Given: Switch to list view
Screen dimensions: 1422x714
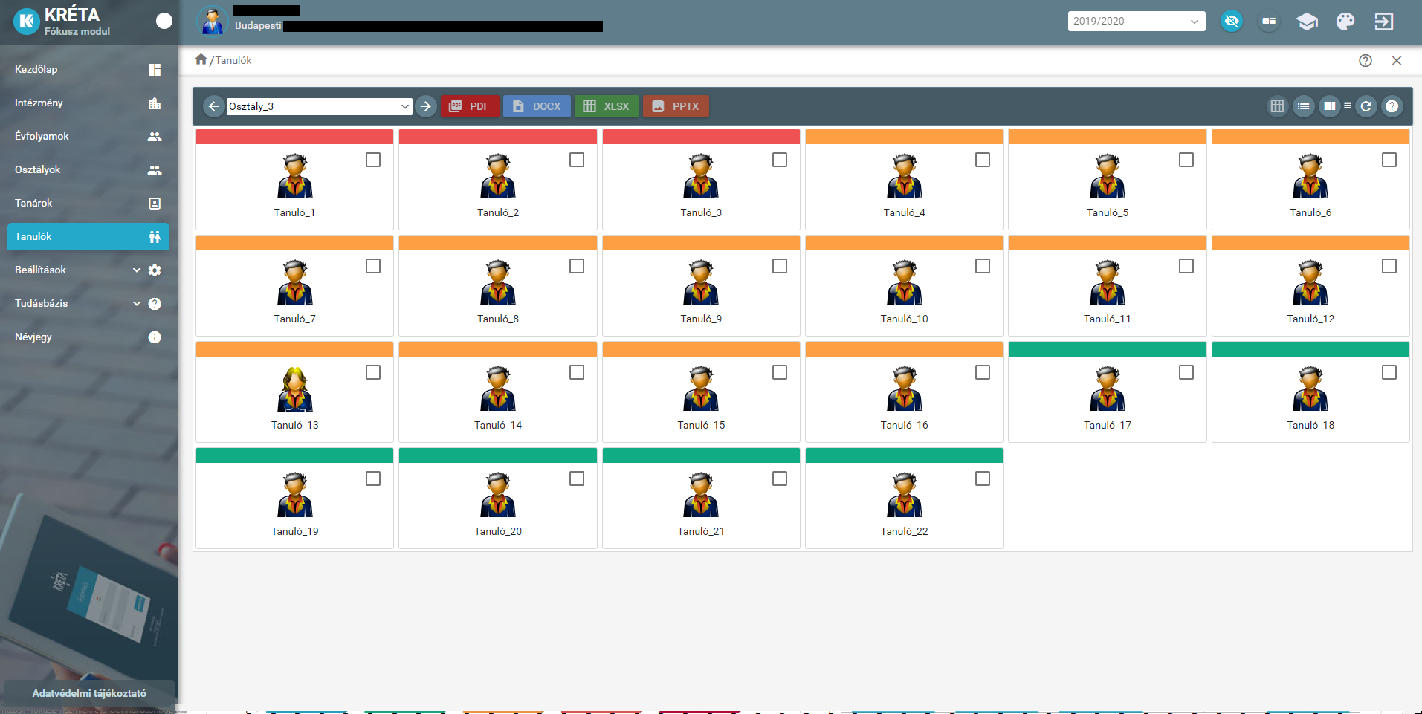Looking at the screenshot, I should [x=1303, y=106].
